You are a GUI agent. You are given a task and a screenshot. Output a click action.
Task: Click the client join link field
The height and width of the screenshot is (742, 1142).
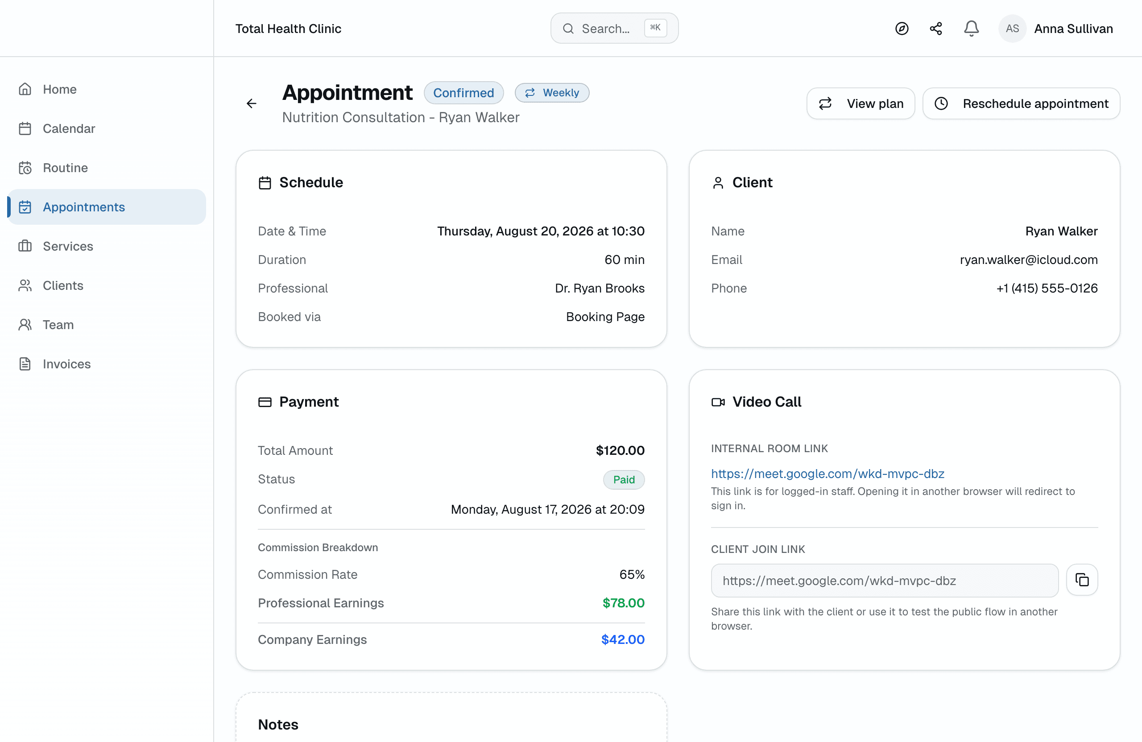(884, 581)
